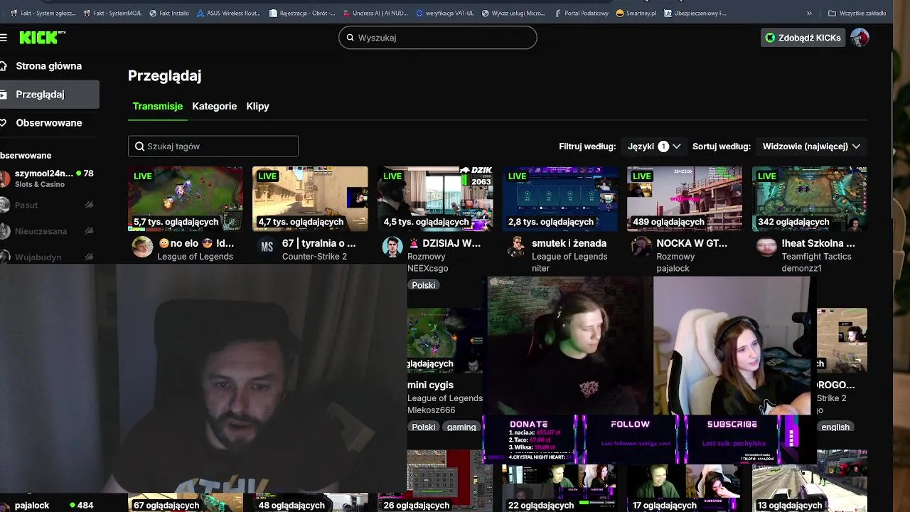Screen dimensions: 910x512
Task: Switch to the Klipy tab
Action: tap(257, 106)
